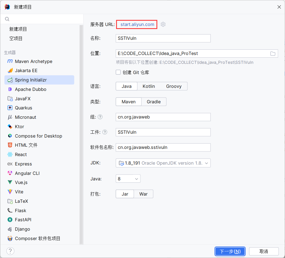Select Django generator entry

click(39, 229)
